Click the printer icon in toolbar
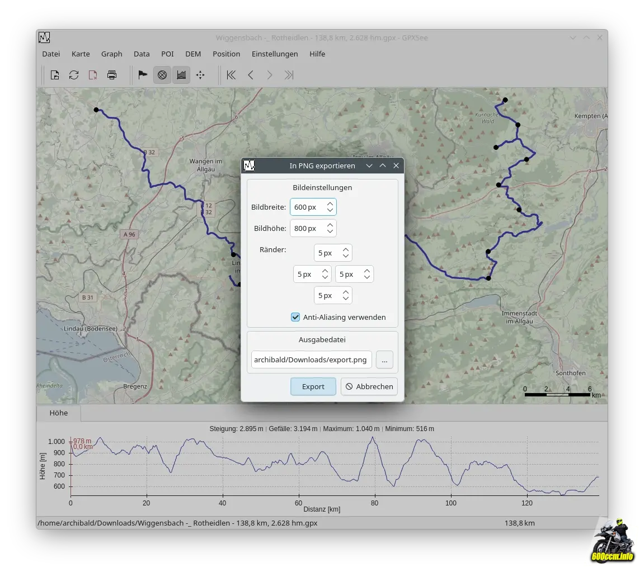644x572 pixels. [112, 75]
